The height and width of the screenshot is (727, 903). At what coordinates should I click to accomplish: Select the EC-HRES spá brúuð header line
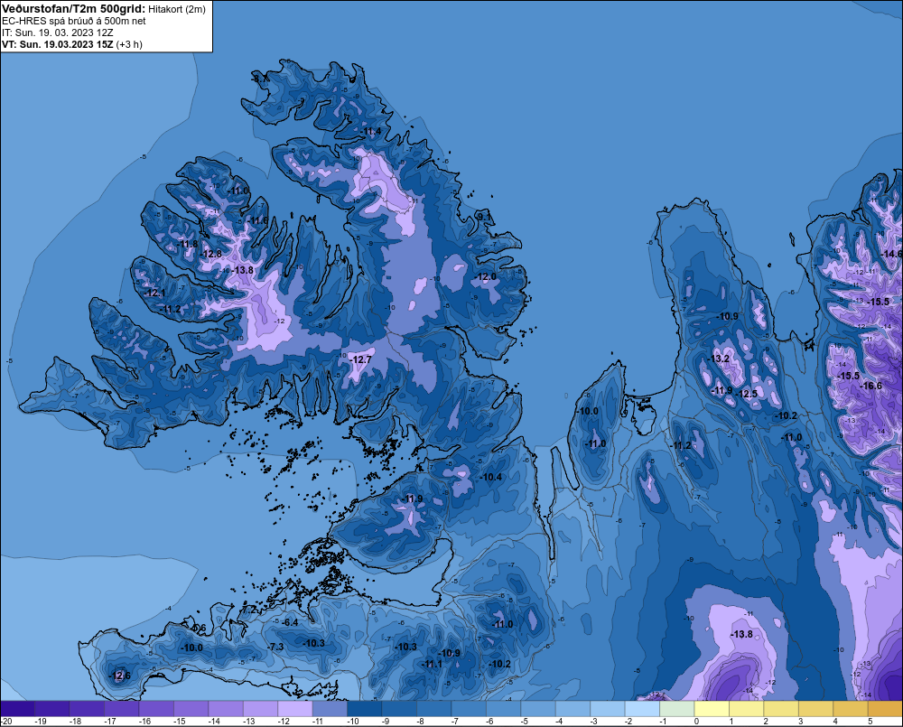[74, 21]
